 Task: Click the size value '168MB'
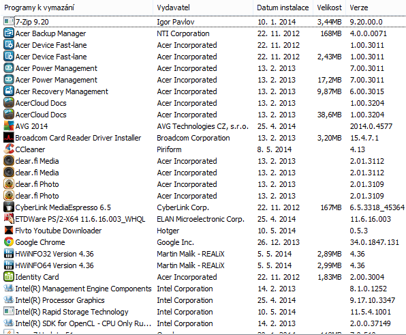(331, 33)
